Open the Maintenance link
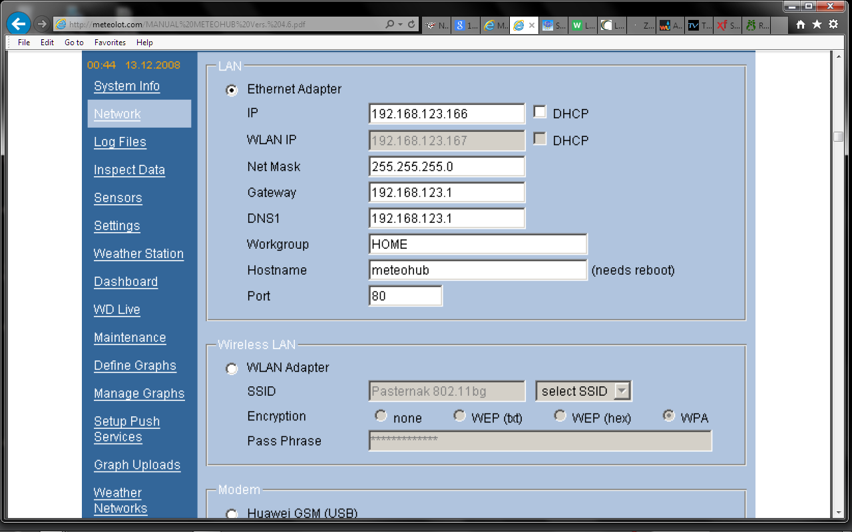 tap(130, 338)
